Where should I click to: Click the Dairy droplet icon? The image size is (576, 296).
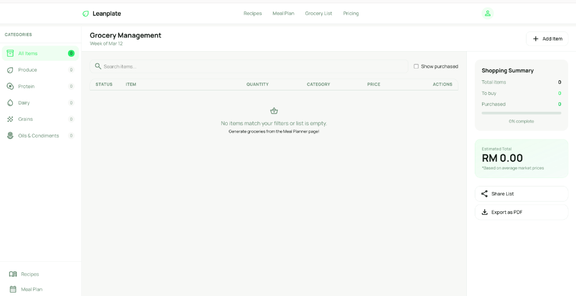click(x=10, y=103)
